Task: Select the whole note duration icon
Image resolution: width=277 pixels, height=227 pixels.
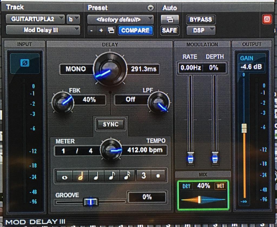Action: [64, 176]
